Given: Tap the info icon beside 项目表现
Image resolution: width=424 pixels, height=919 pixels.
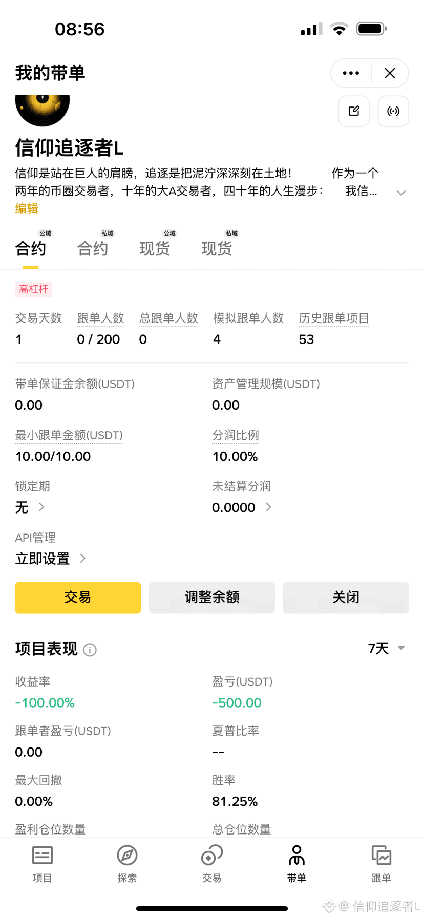Looking at the screenshot, I should (90, 650).
